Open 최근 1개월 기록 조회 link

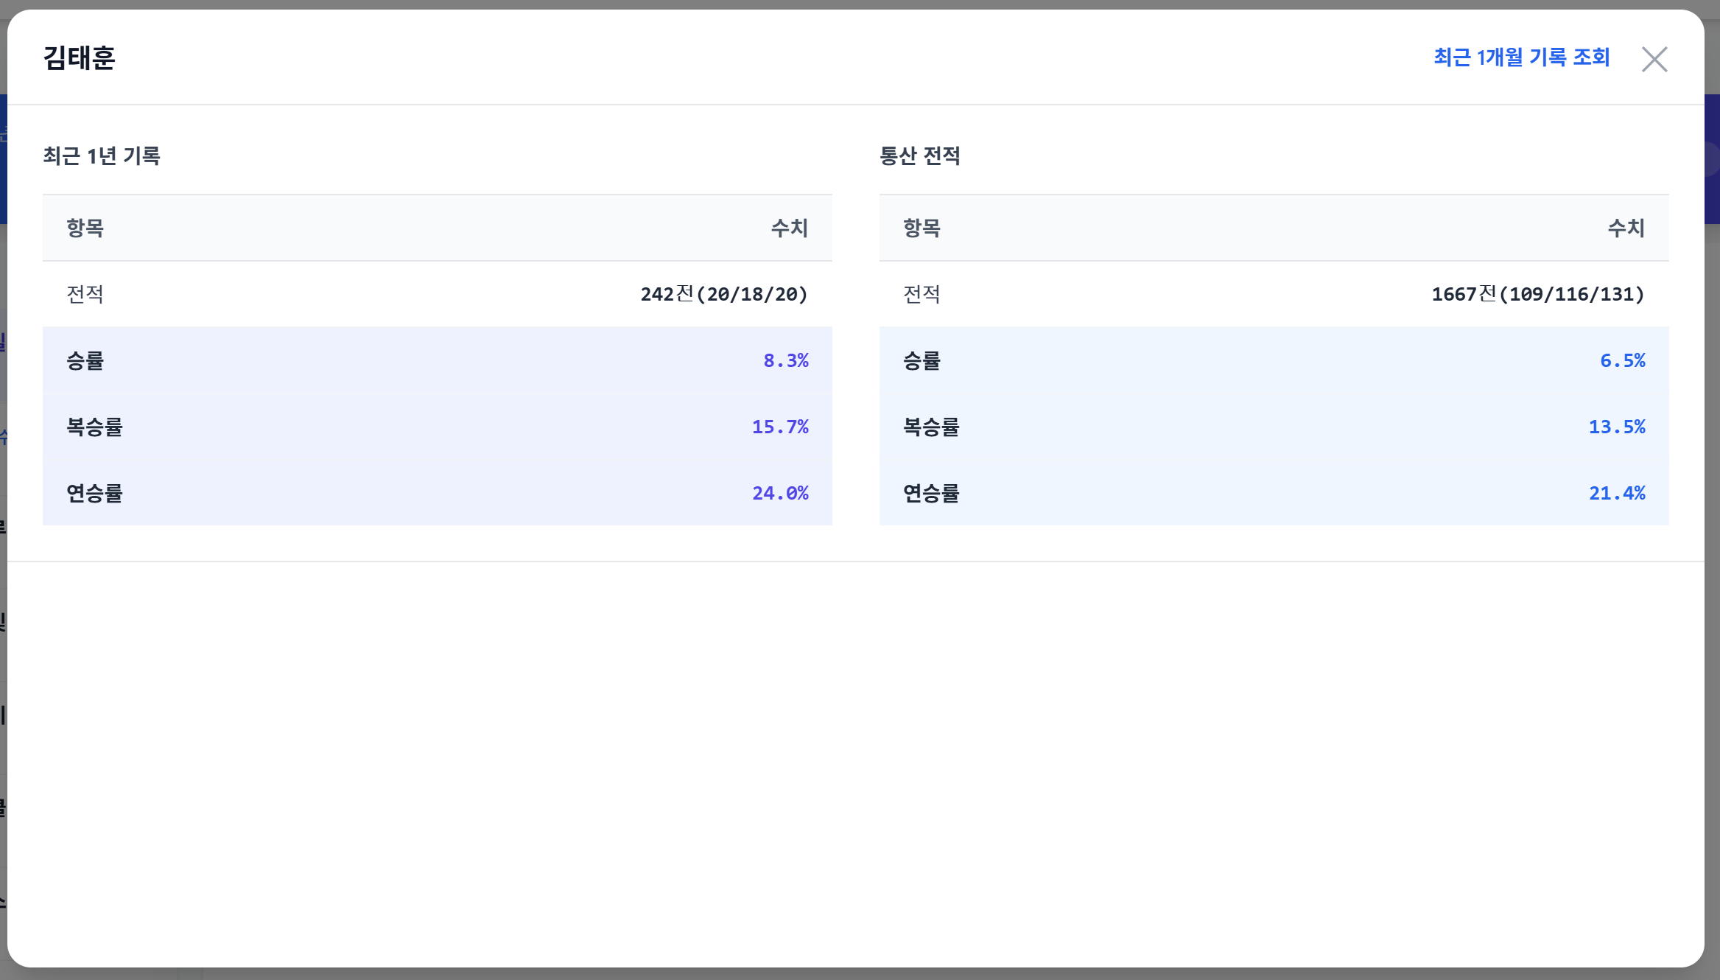pyautogui.click(x=1521, y=57)
